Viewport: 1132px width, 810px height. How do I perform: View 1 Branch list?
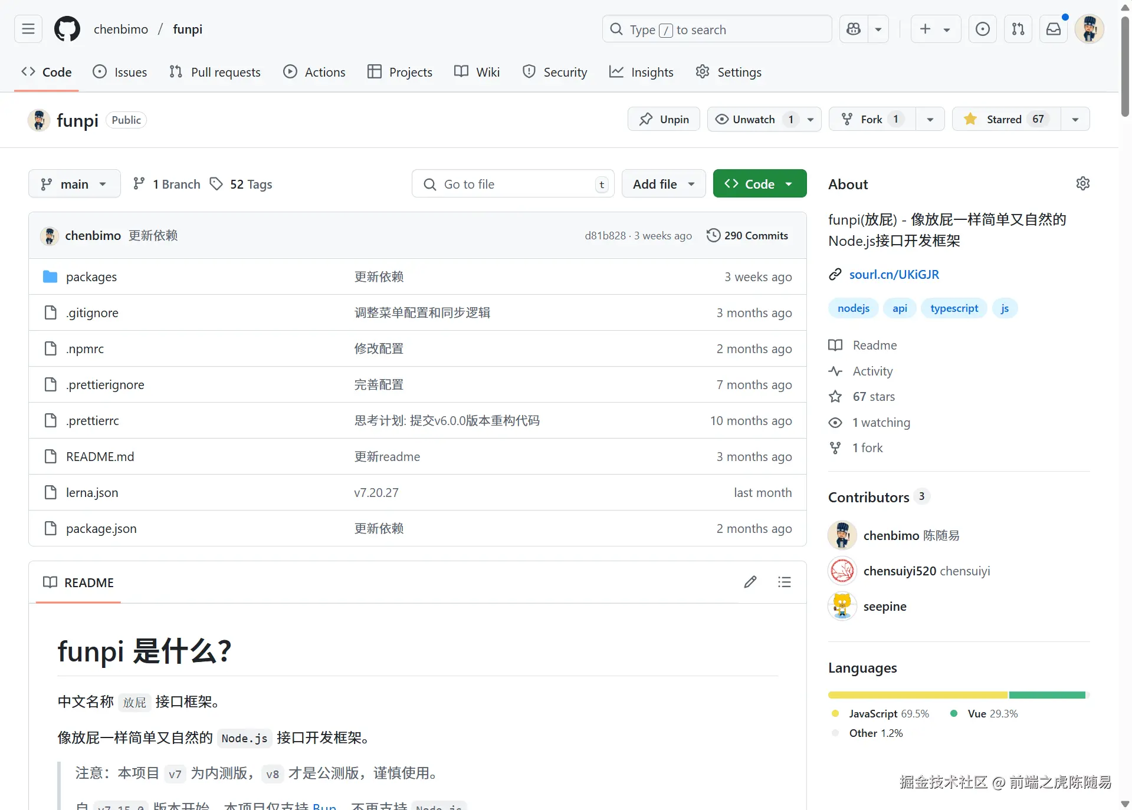point(167,184)
